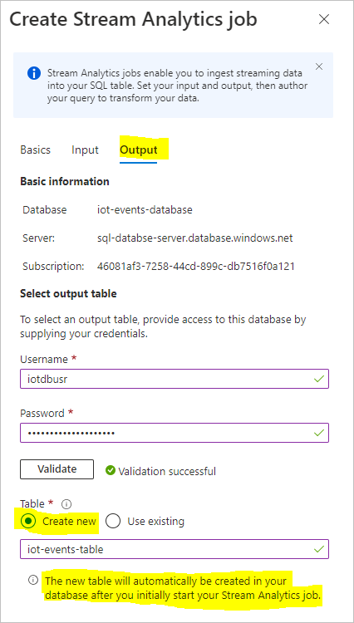
Task: Open the Output tab
Action: (139, 150)
